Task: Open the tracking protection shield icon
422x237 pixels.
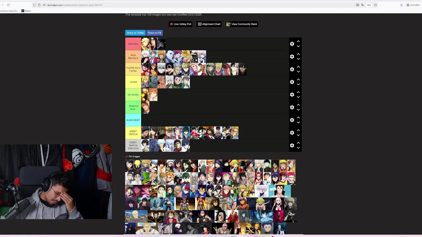Action: (34, 5)
